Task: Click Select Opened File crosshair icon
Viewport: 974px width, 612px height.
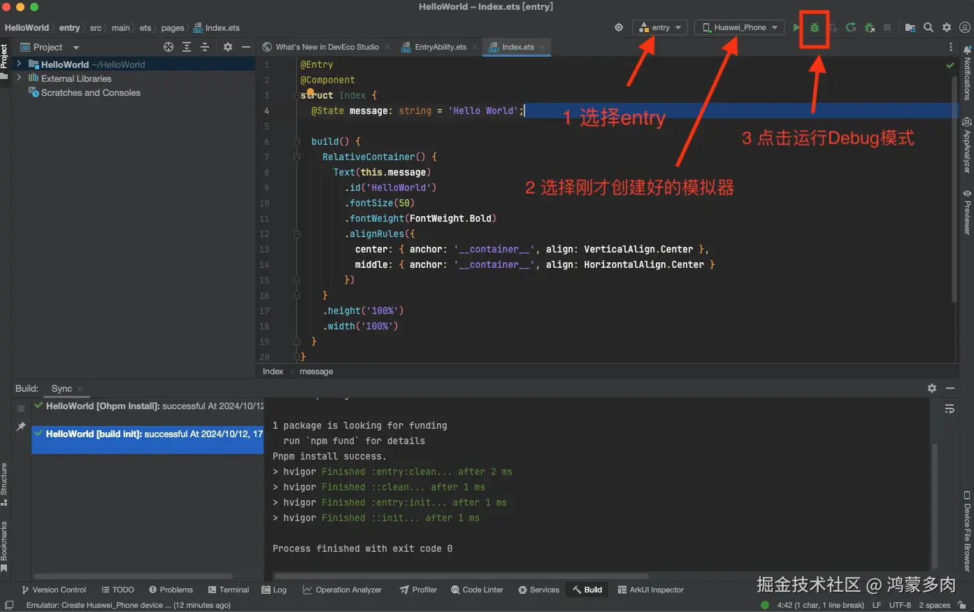Action: point(169,47)
